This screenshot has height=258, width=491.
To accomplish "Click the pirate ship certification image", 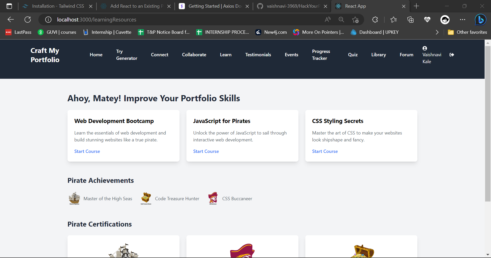I will tap(124, 250).
